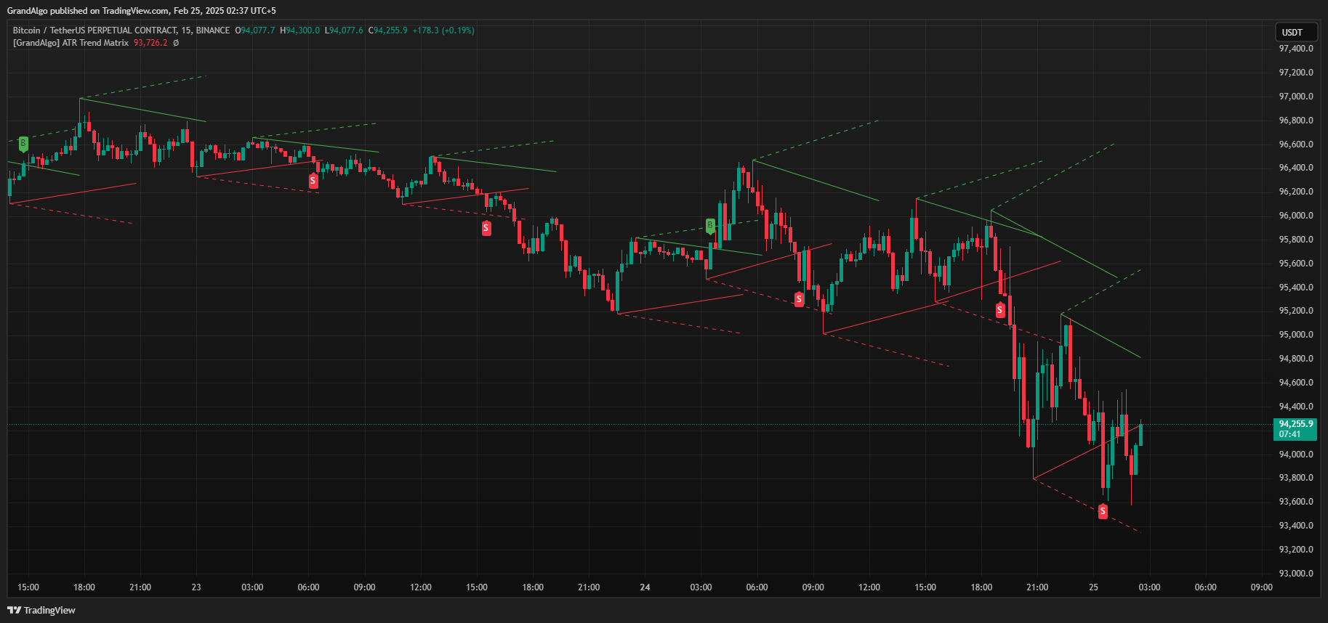1328x623 pixels.
Task: Click the Sell signal marker near 19:00 on Feb 24
Action: pyautogui.click(x=1000, y=310)
